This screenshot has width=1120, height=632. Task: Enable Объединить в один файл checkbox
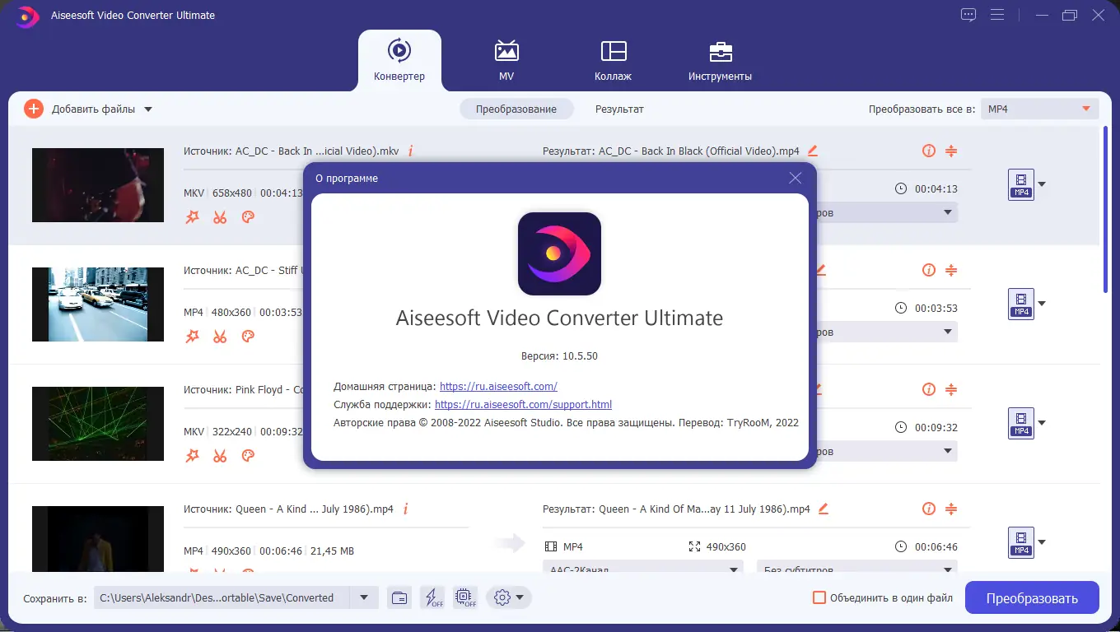pyautogui.click(x=819, y=598)
